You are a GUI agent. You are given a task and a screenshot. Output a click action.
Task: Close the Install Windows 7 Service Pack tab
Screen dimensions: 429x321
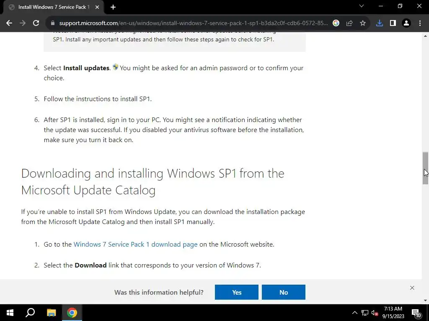pos(97,7)
